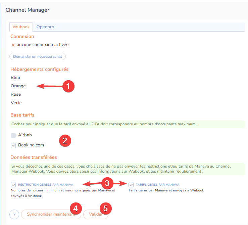Click the red number 3 badge
Image resolution: width=248 pixels, height=225 pixels.
point(107,183)
